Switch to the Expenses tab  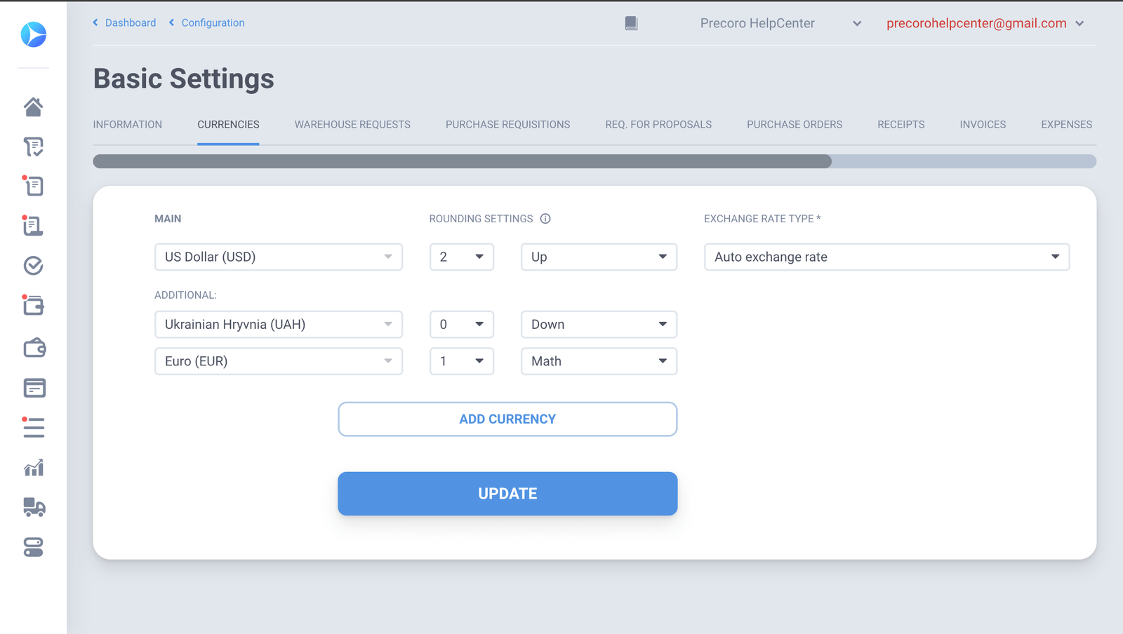1066,124
